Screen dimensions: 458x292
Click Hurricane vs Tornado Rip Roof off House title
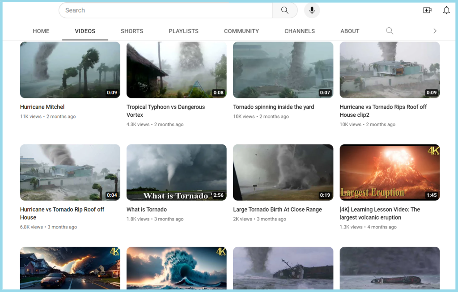pos(62,213)
